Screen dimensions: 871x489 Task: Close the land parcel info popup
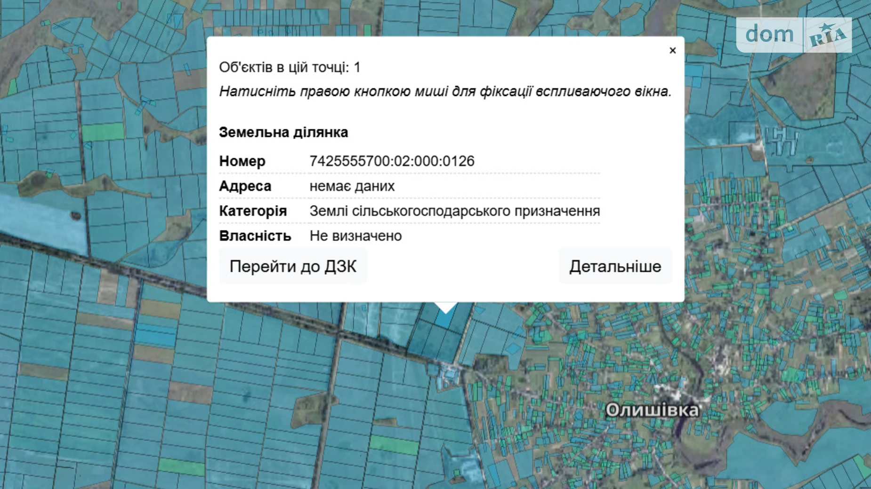[x=672, y=50]
